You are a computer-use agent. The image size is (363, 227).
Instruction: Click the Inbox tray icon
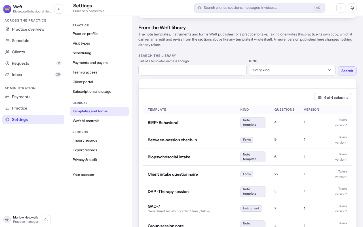coord(7,75)
